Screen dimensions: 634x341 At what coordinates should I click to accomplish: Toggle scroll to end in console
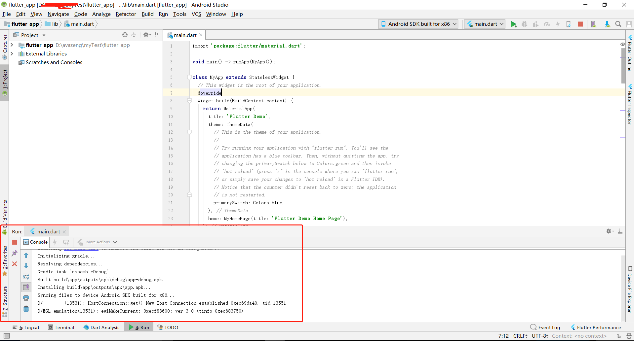[26, 287]
